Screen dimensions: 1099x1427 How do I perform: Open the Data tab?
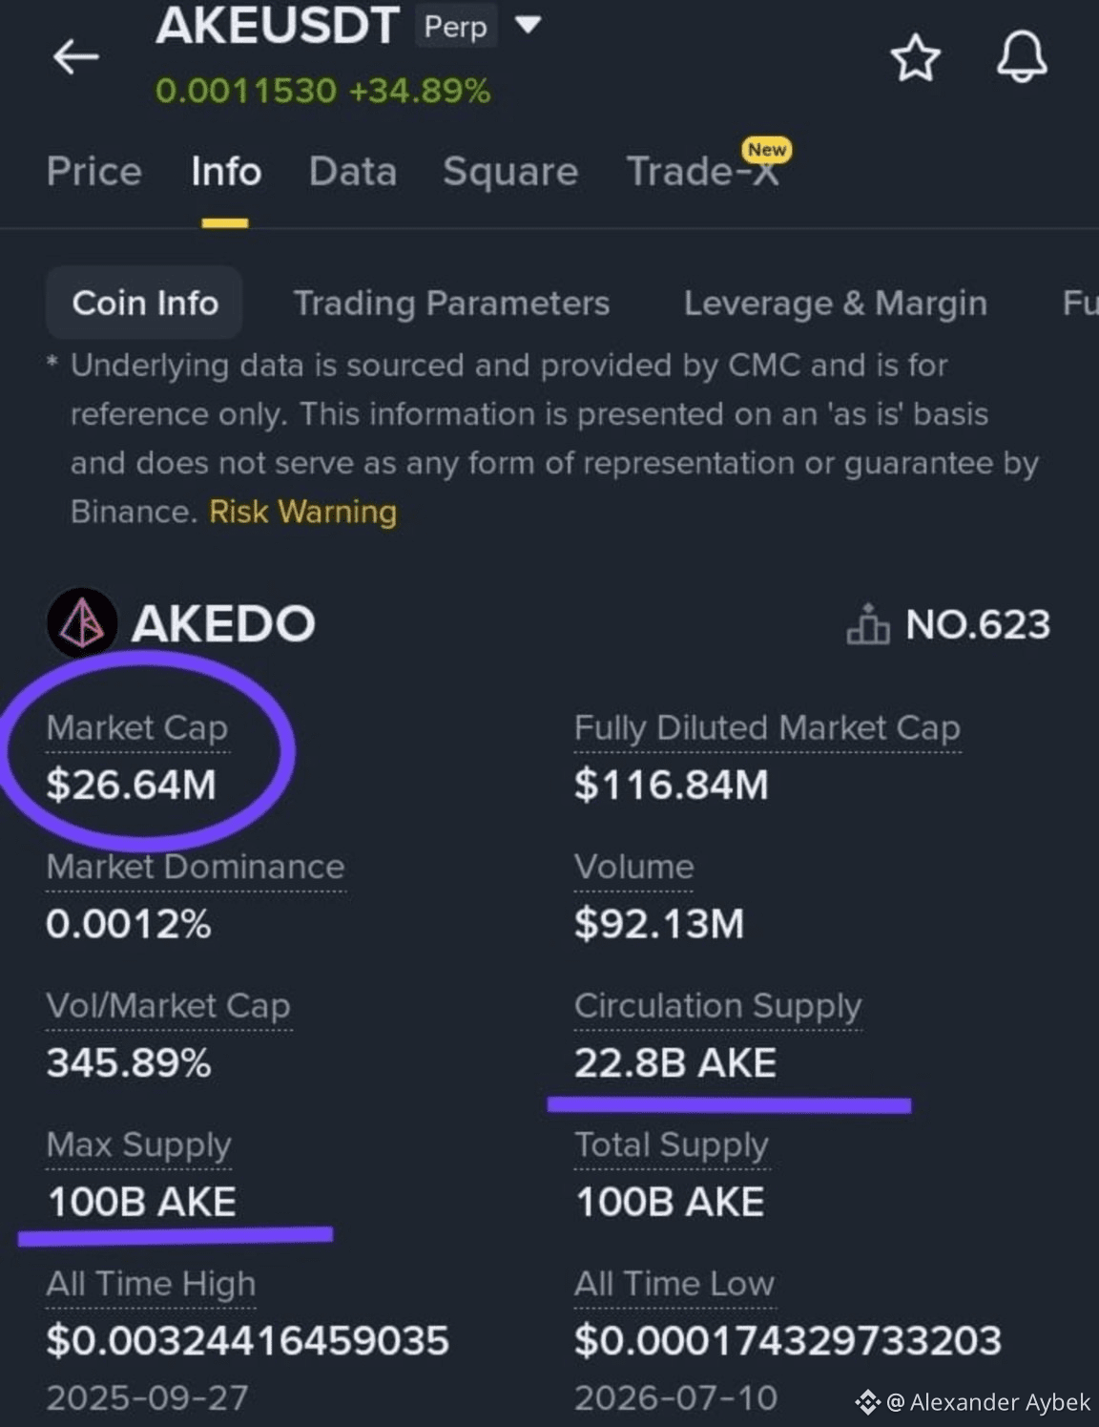click(352, 172)
